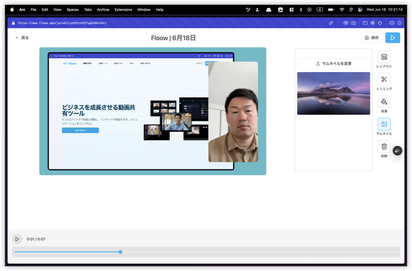Open the レイアウト layout tool
The image size is (412, 271).
click(384, 58)
